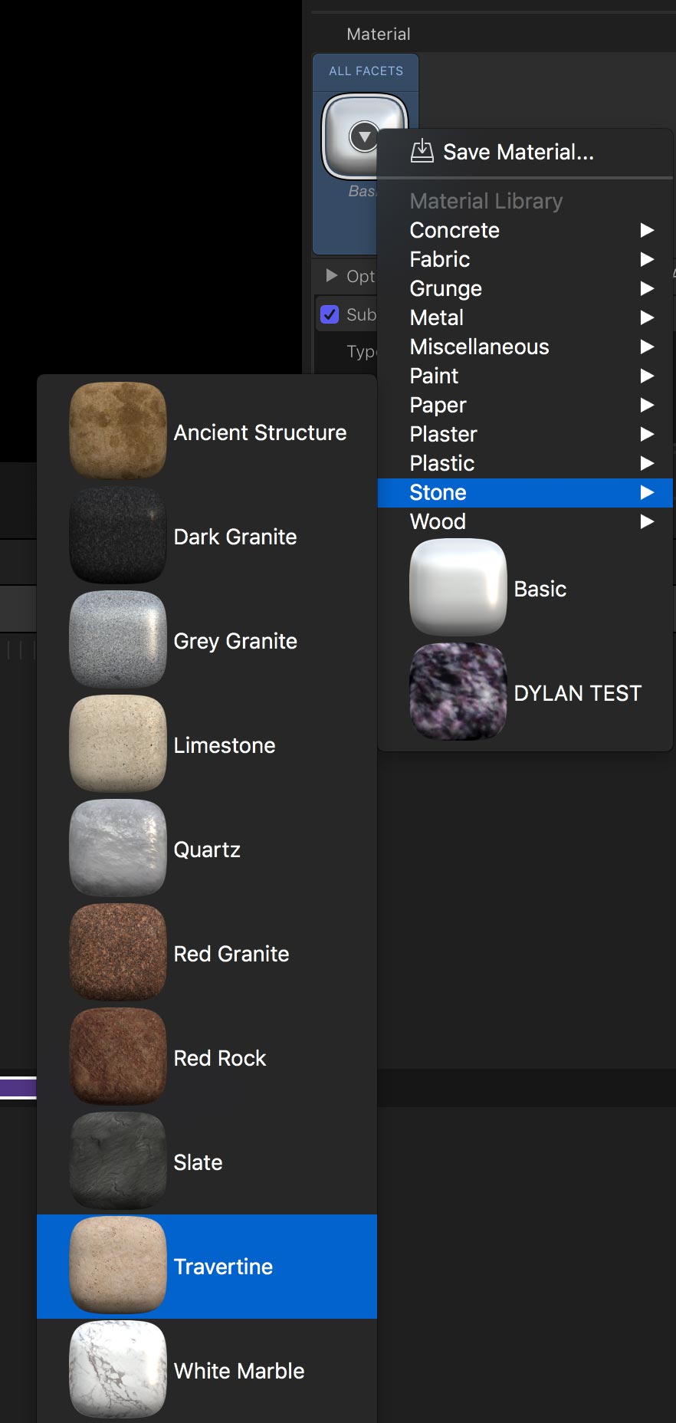Image resolution: width=676 pixels, height=1423 pixels.
Task: Click the Material section header
Action: pyautogui.click(x=379, y=34)
